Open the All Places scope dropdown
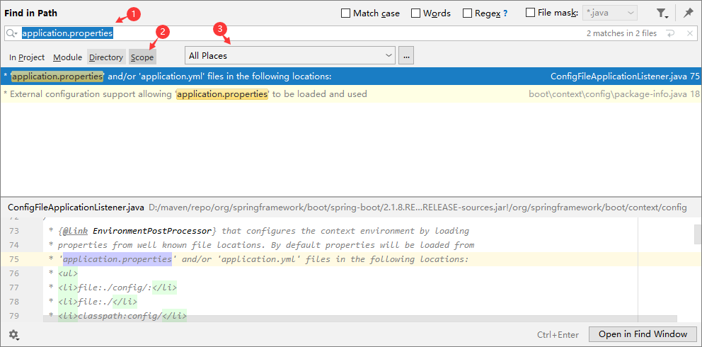 pyautogui.click(x=290, y=56)
